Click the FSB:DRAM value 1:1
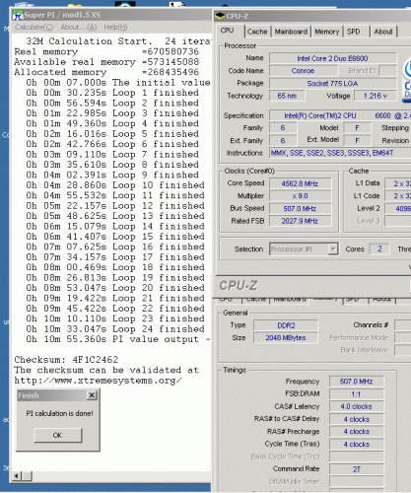 [x=357, y=394]
